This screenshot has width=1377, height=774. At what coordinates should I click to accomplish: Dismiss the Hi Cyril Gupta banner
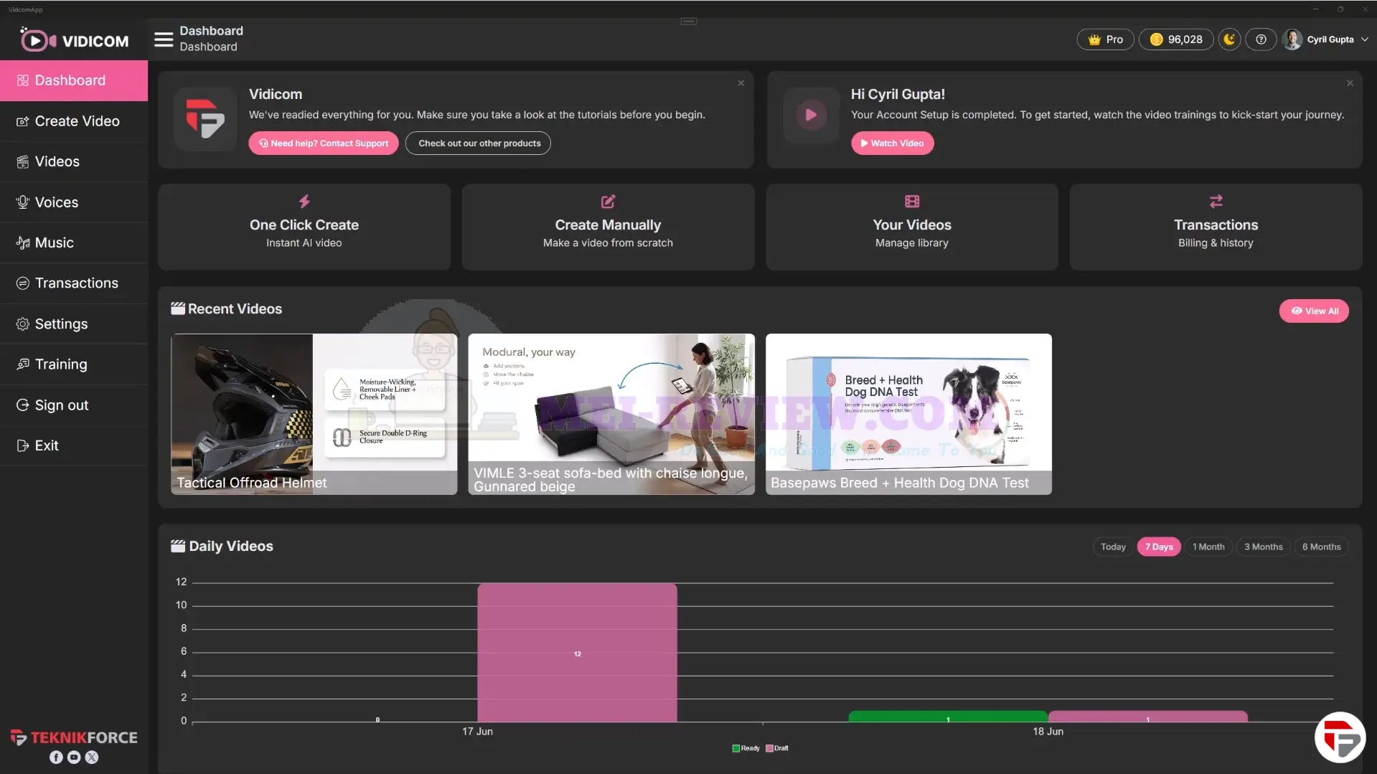coord(1350,83)
